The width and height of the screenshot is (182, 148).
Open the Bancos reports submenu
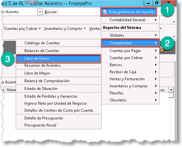click(x=130, y=65)
